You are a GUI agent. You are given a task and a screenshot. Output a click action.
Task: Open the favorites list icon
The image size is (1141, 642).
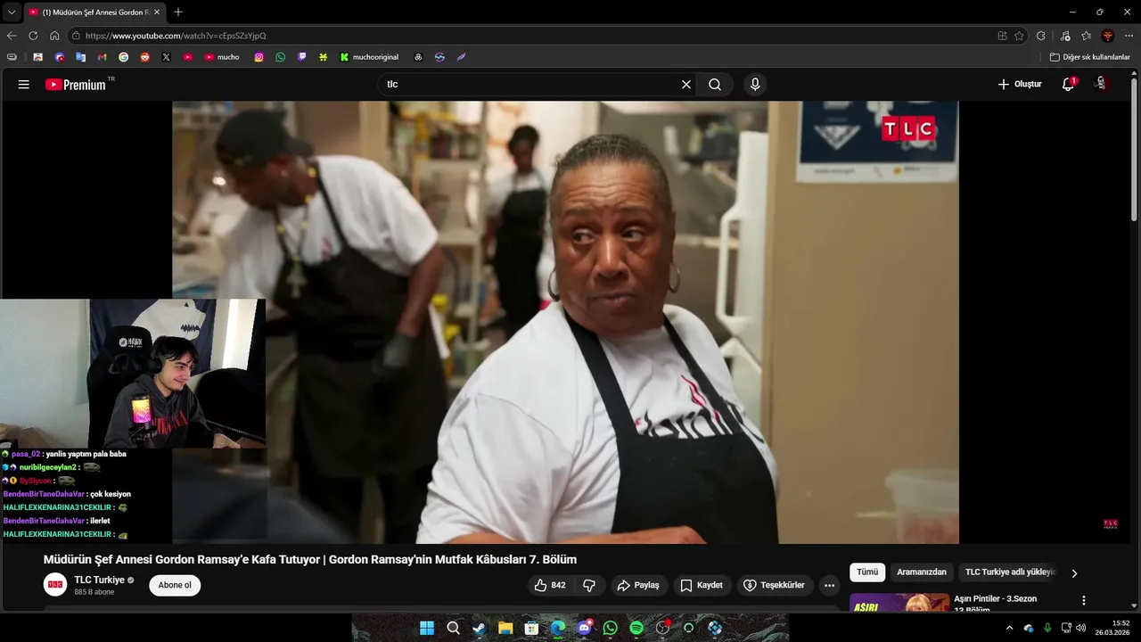coord(1086,36)
